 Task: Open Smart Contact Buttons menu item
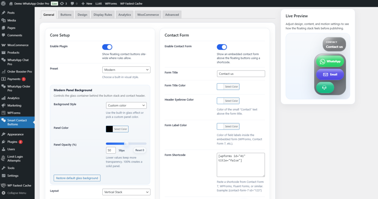click(17, 122)
